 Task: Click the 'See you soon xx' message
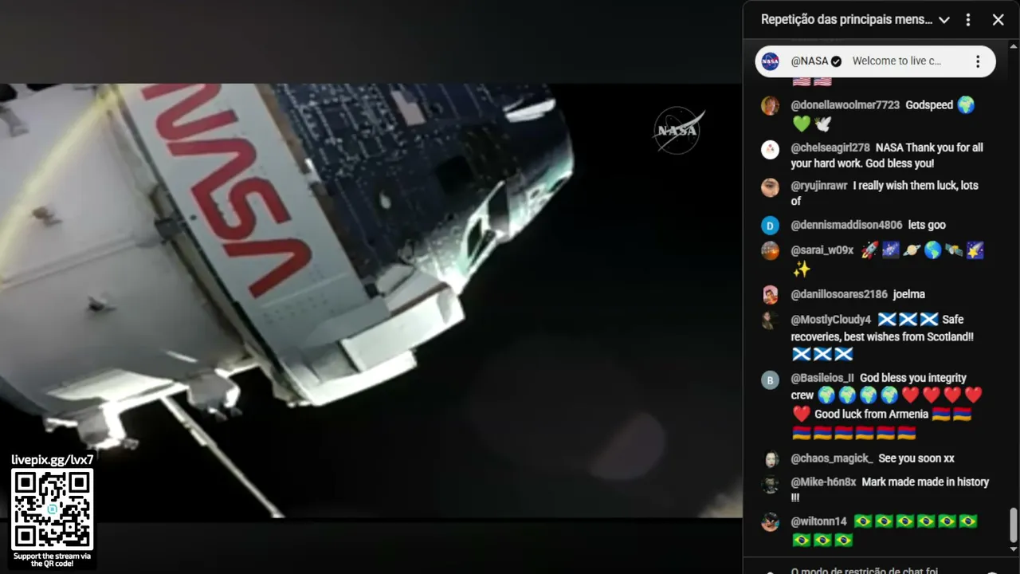(916, 458)
